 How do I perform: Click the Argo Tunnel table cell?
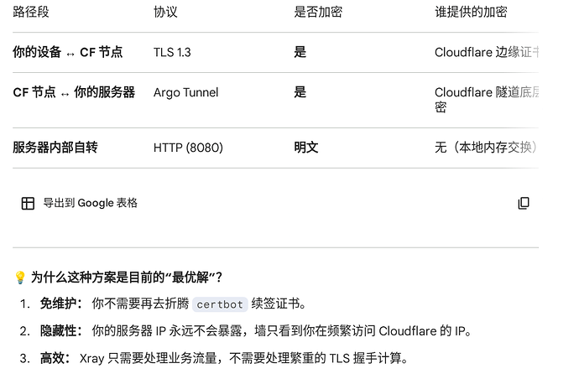[185, 92]
